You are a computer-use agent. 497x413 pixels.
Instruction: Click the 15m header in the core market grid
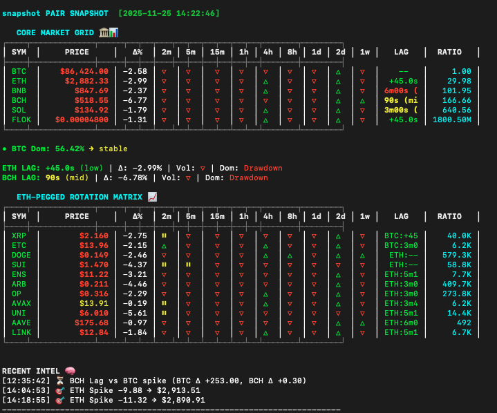coord(217,52)
